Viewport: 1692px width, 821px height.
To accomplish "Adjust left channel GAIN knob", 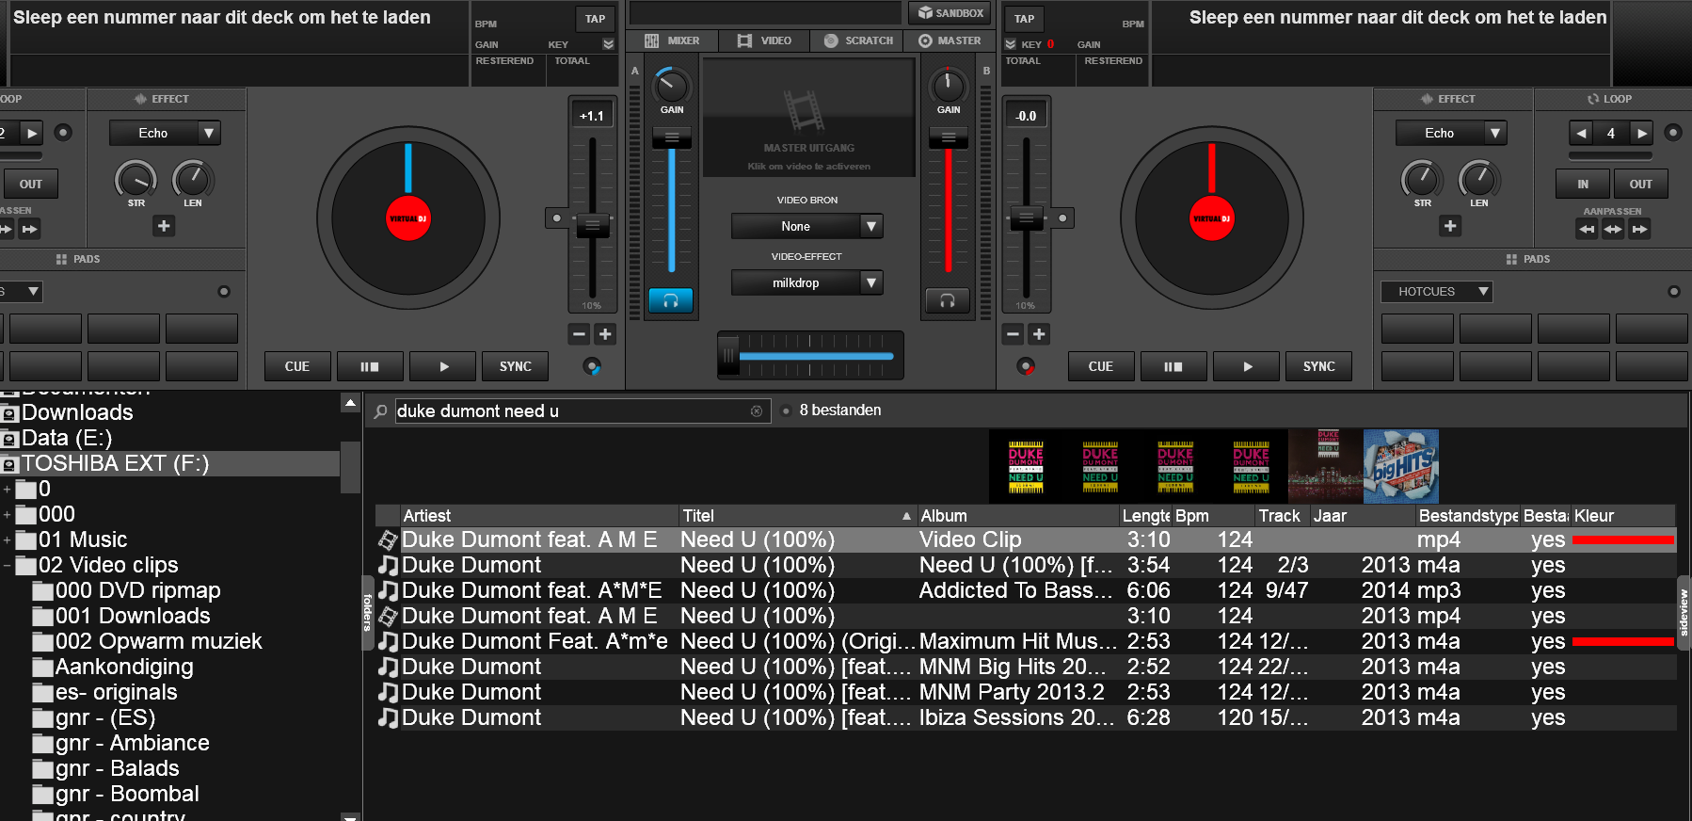I will click(672, 87).
